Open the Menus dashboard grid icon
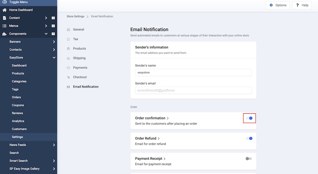 [53, 26]
